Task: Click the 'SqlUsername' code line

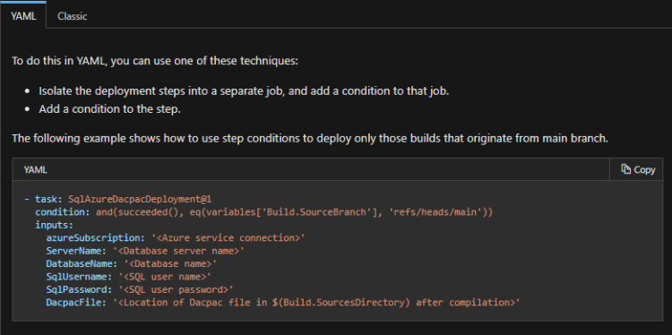Action: tap(128, 276)
